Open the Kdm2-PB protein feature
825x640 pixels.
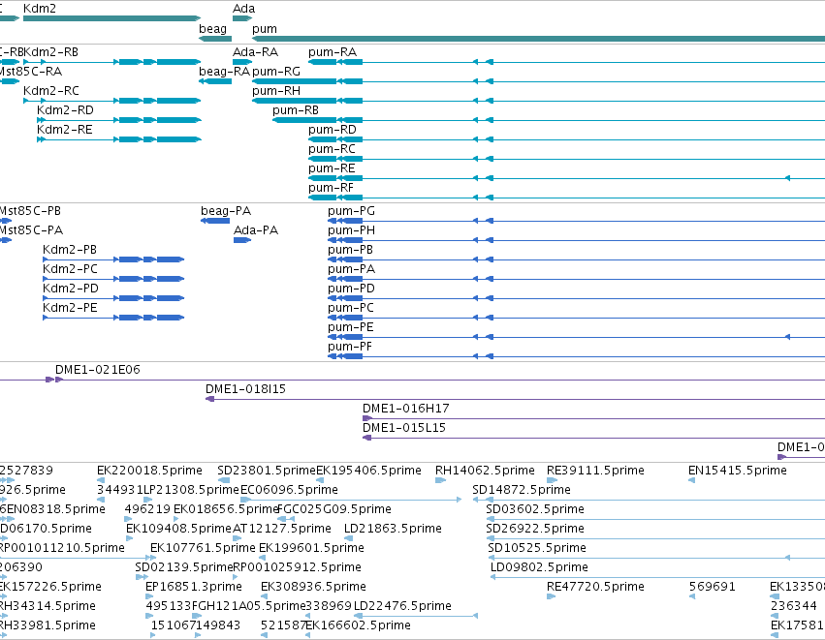coord(70,250)
